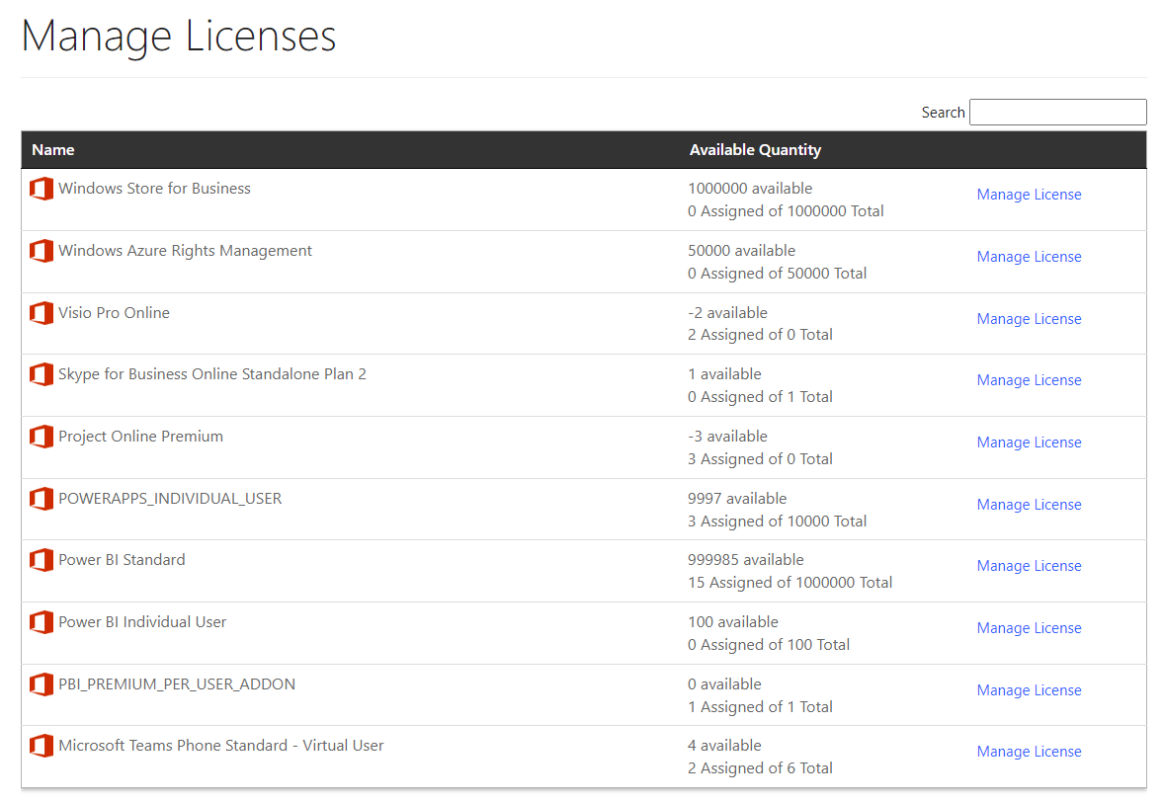The width and height of the screenshot is (1163, 803).
Task: Click Office icon beside Power BI Individual User
Action: tap(42, 622)
